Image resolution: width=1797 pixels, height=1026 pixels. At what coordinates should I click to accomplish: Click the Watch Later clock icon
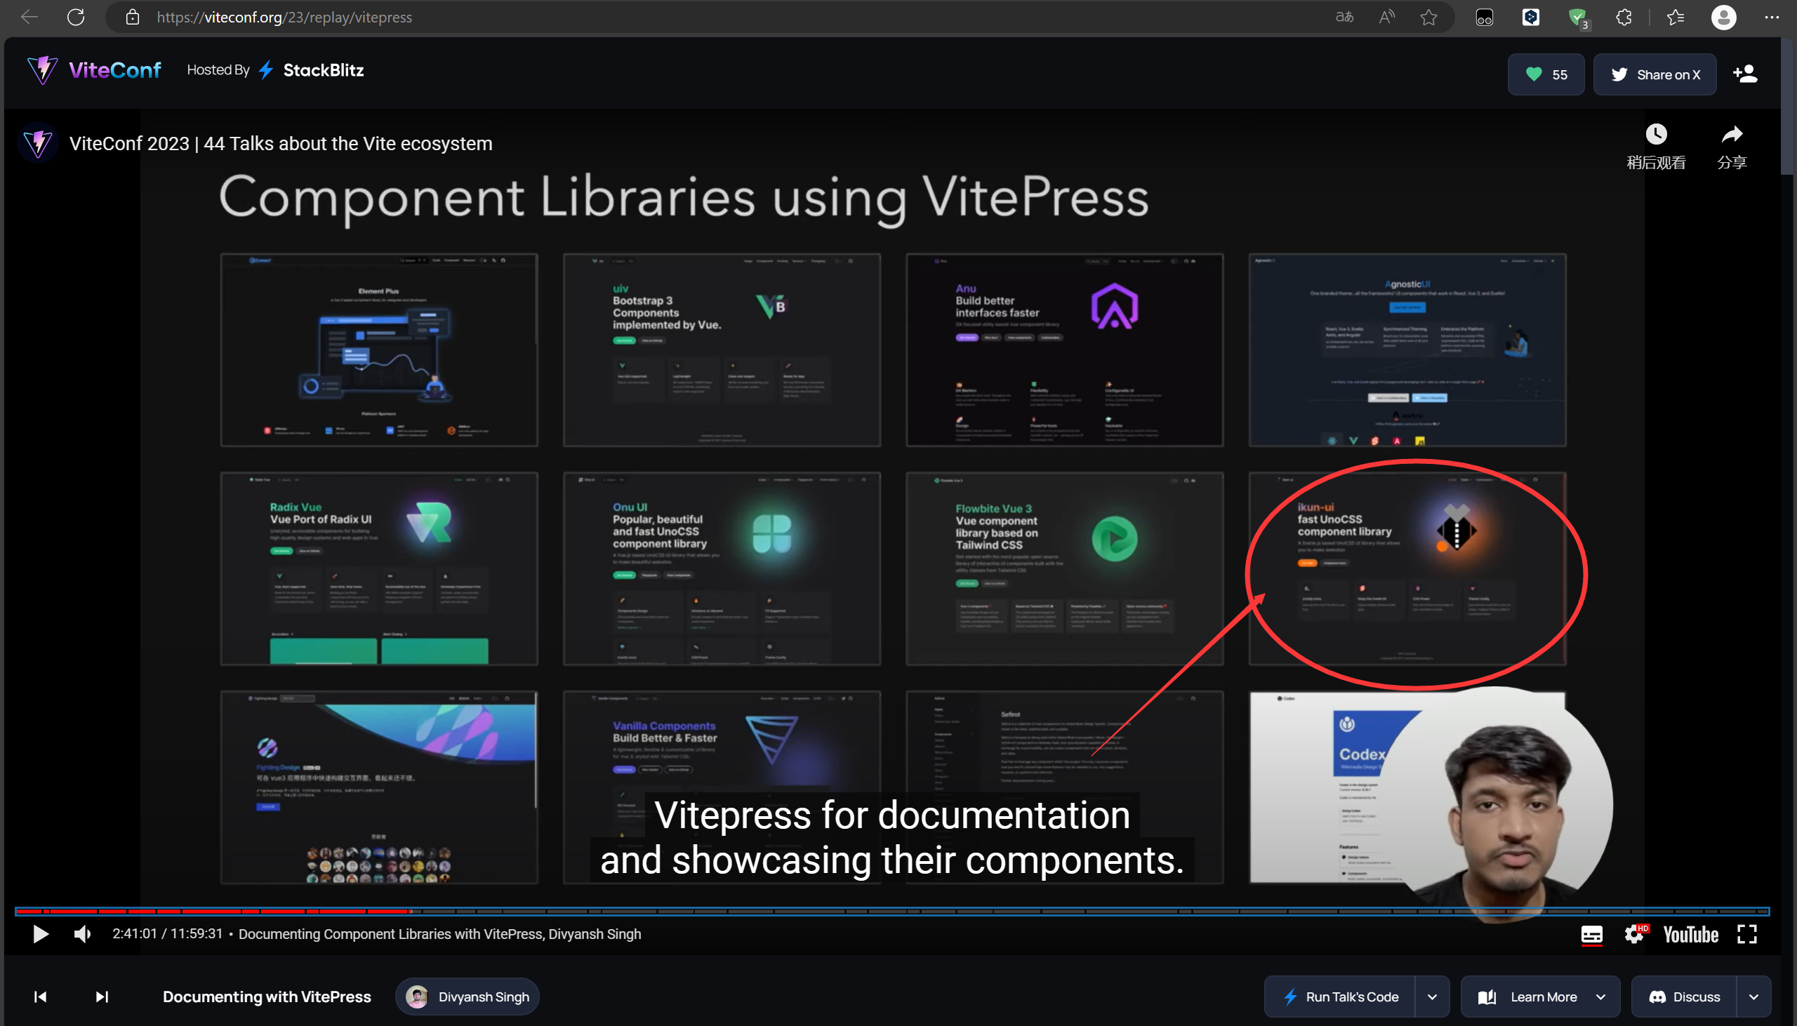click(1655, 135)
